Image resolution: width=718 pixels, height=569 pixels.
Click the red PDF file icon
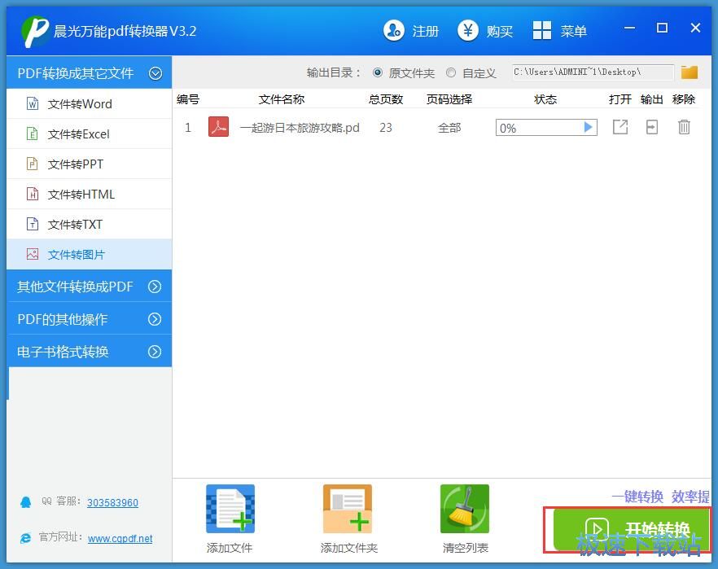pyautogui.click(x=218, y=127)
